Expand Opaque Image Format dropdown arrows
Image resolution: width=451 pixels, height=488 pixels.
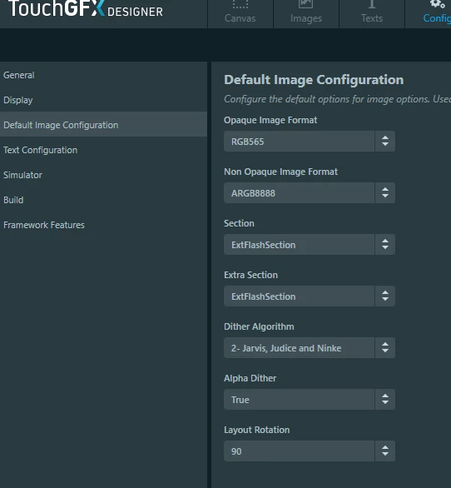point(385,142)
